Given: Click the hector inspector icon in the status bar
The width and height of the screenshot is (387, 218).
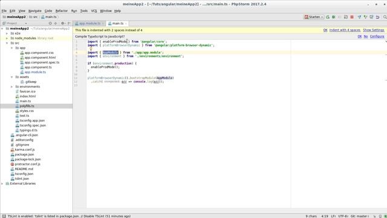Looking at the screenshot, I should (x=380, y=216).
